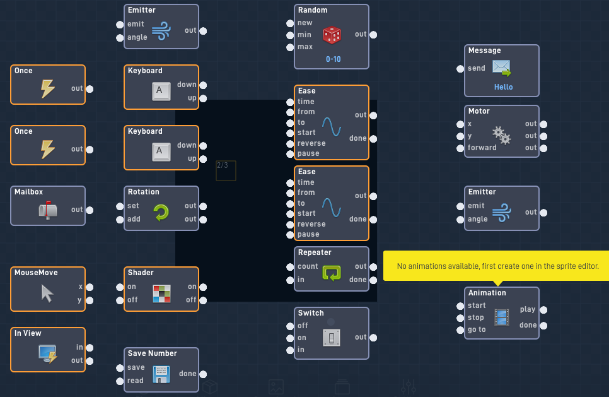Open the image panel icon in bottom toolbar

click(x=275, y=386)
